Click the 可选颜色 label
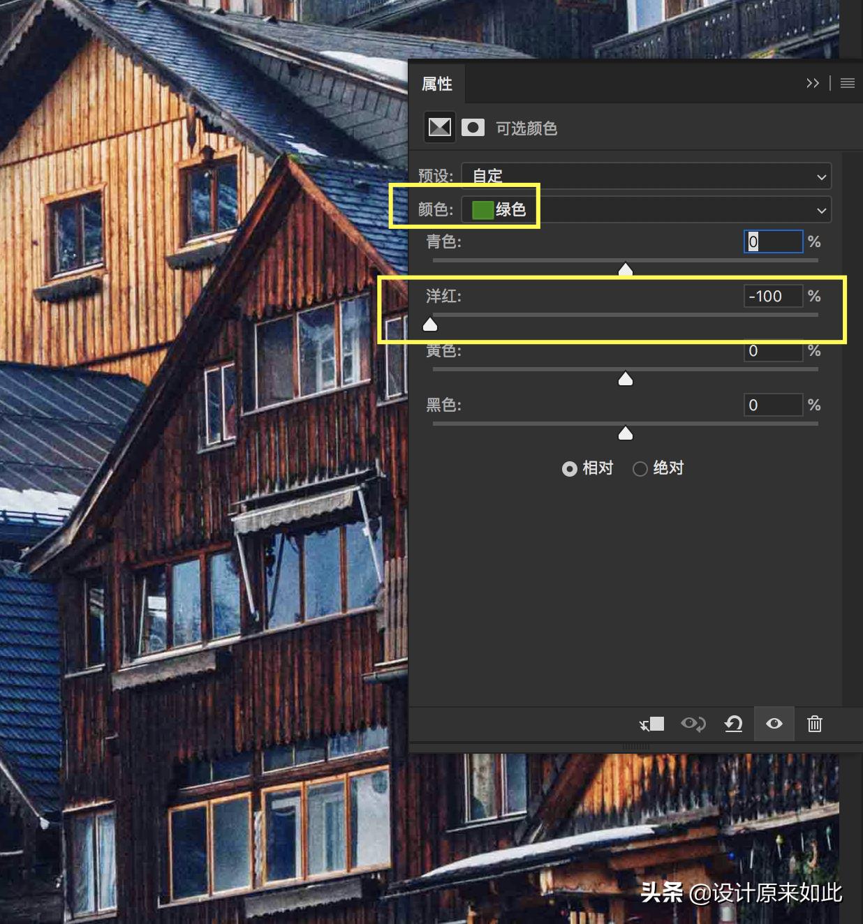The image size is (863, 924). click(x=526, y=128)
